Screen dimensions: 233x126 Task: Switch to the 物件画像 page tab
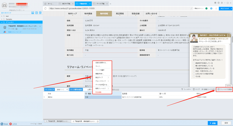click(x=88, y=13)
